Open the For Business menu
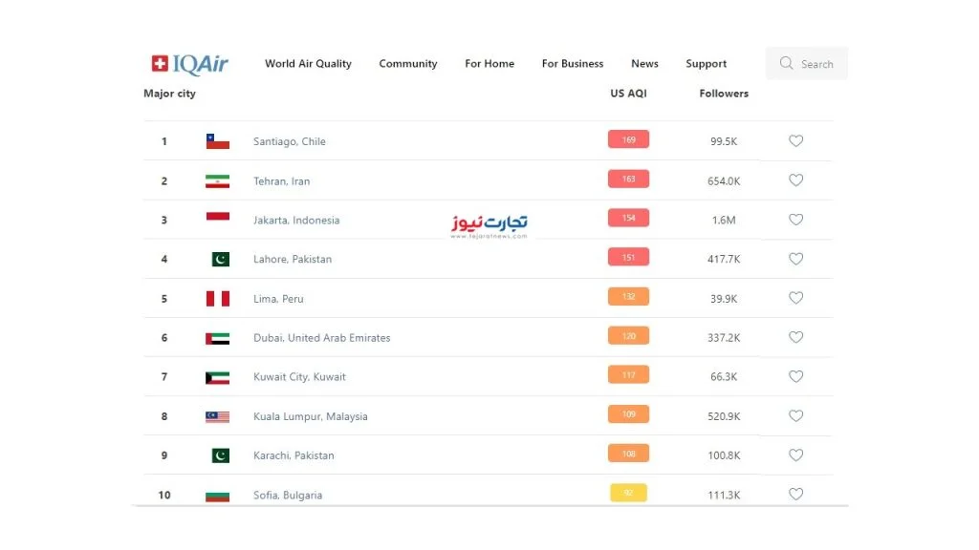The height and width of the screenshot is (550, 979). [x=573, y=64]
